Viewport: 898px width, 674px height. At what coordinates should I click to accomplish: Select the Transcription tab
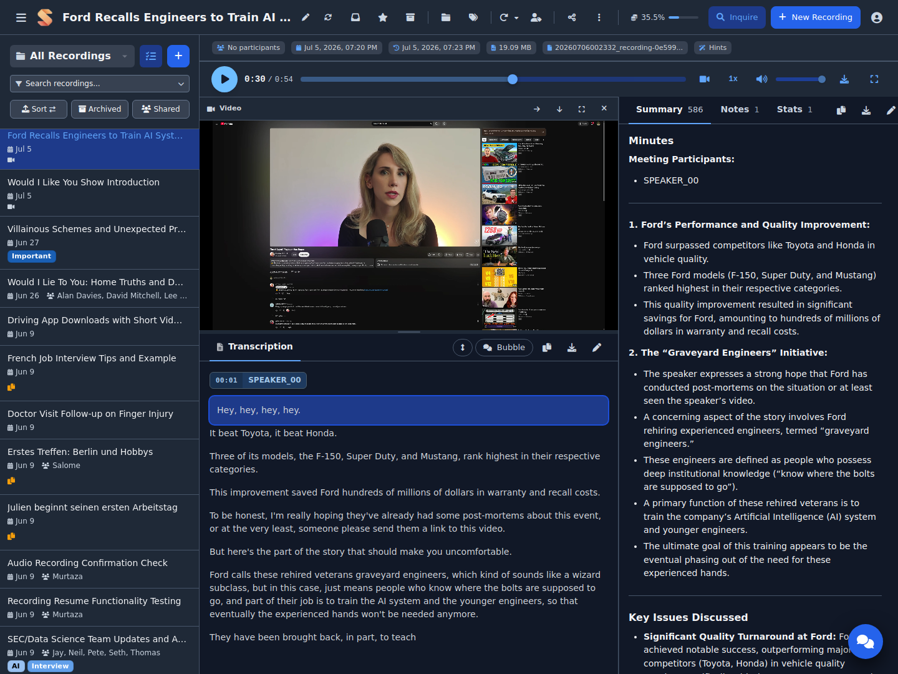coord(254,347)
